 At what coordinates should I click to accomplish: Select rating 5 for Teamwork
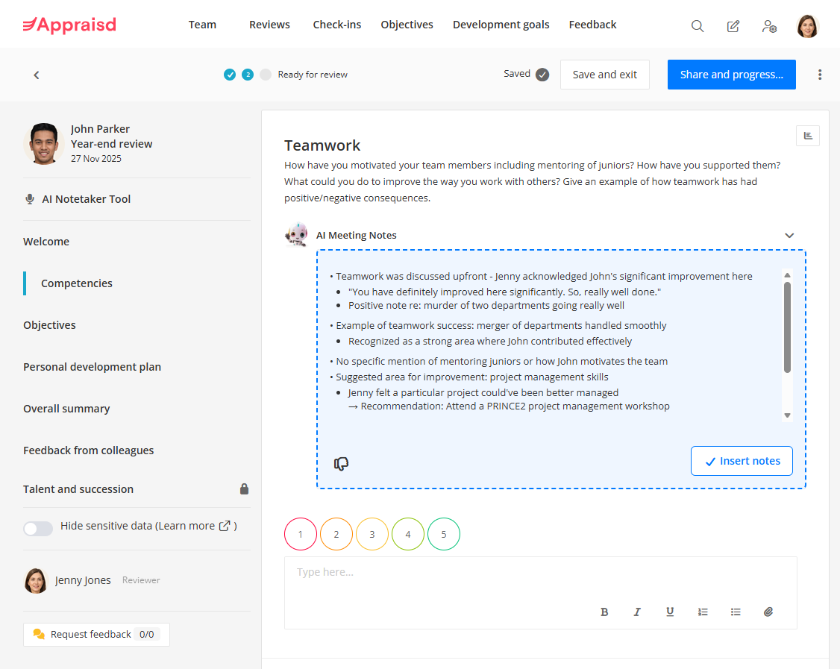coord(444,534)
